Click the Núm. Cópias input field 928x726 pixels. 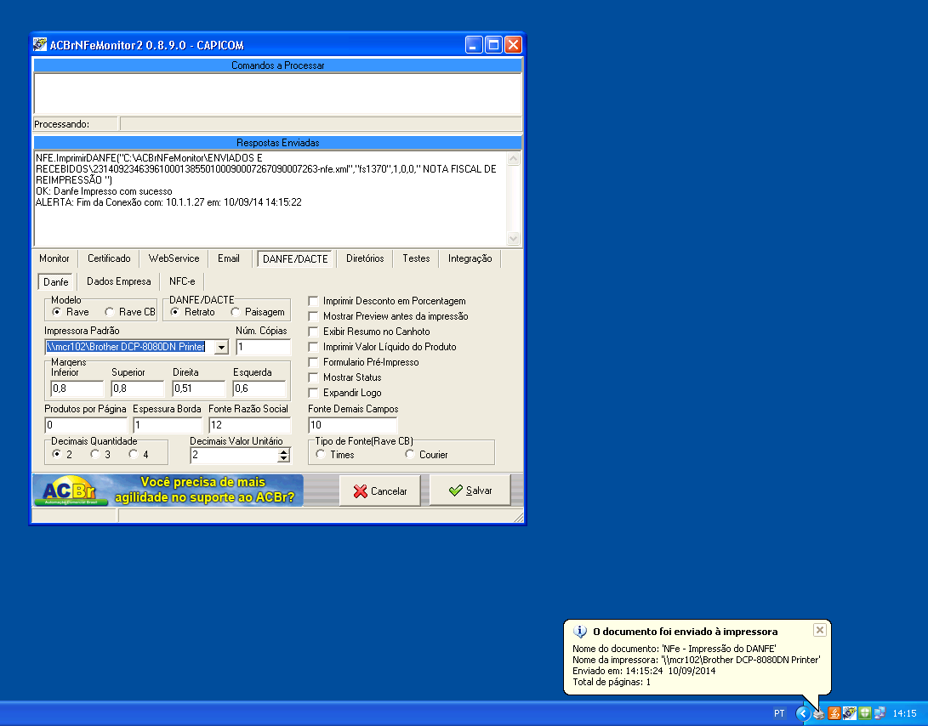pos(264,348)
